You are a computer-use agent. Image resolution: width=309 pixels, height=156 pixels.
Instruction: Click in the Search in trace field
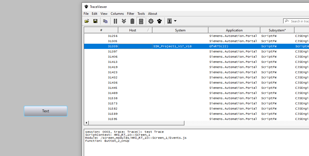point(299,21)
